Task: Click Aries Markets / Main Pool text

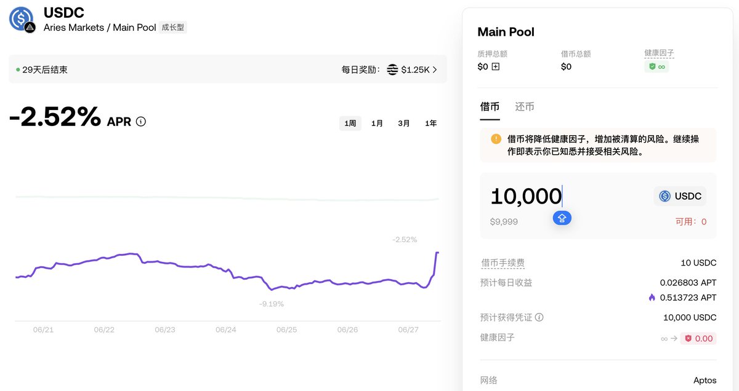Action: [x=100, y=28]
